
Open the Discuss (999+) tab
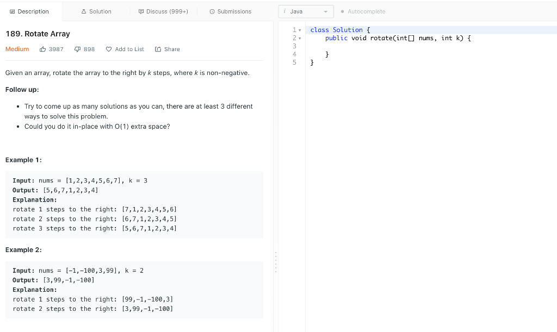click(163, 11)
